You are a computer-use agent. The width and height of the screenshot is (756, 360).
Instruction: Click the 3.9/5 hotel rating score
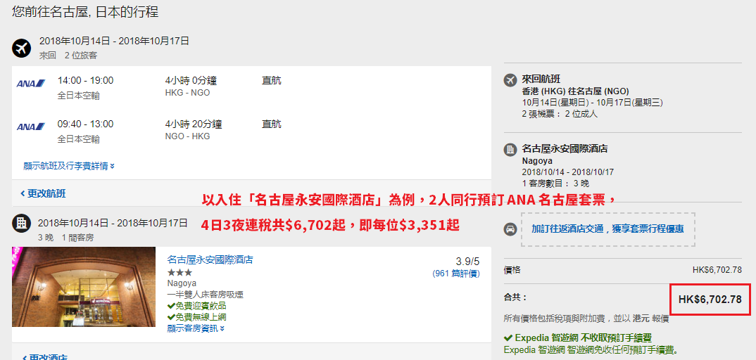(467, 262)
